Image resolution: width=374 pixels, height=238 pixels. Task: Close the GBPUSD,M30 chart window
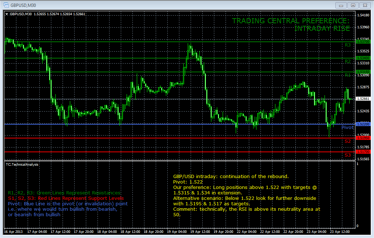[365, 5]
